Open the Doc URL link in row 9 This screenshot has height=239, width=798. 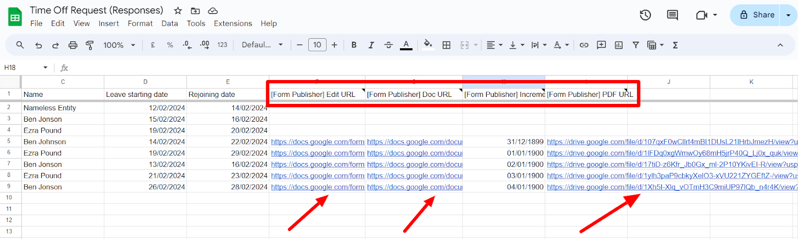click(x=415, y=187)
